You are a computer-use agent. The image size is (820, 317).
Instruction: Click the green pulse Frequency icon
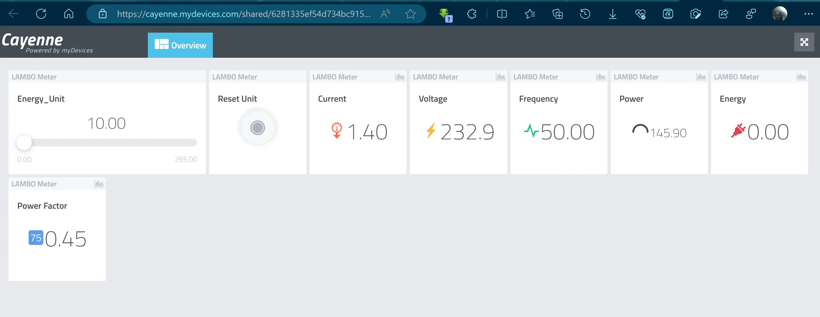[x=531, y=131]
